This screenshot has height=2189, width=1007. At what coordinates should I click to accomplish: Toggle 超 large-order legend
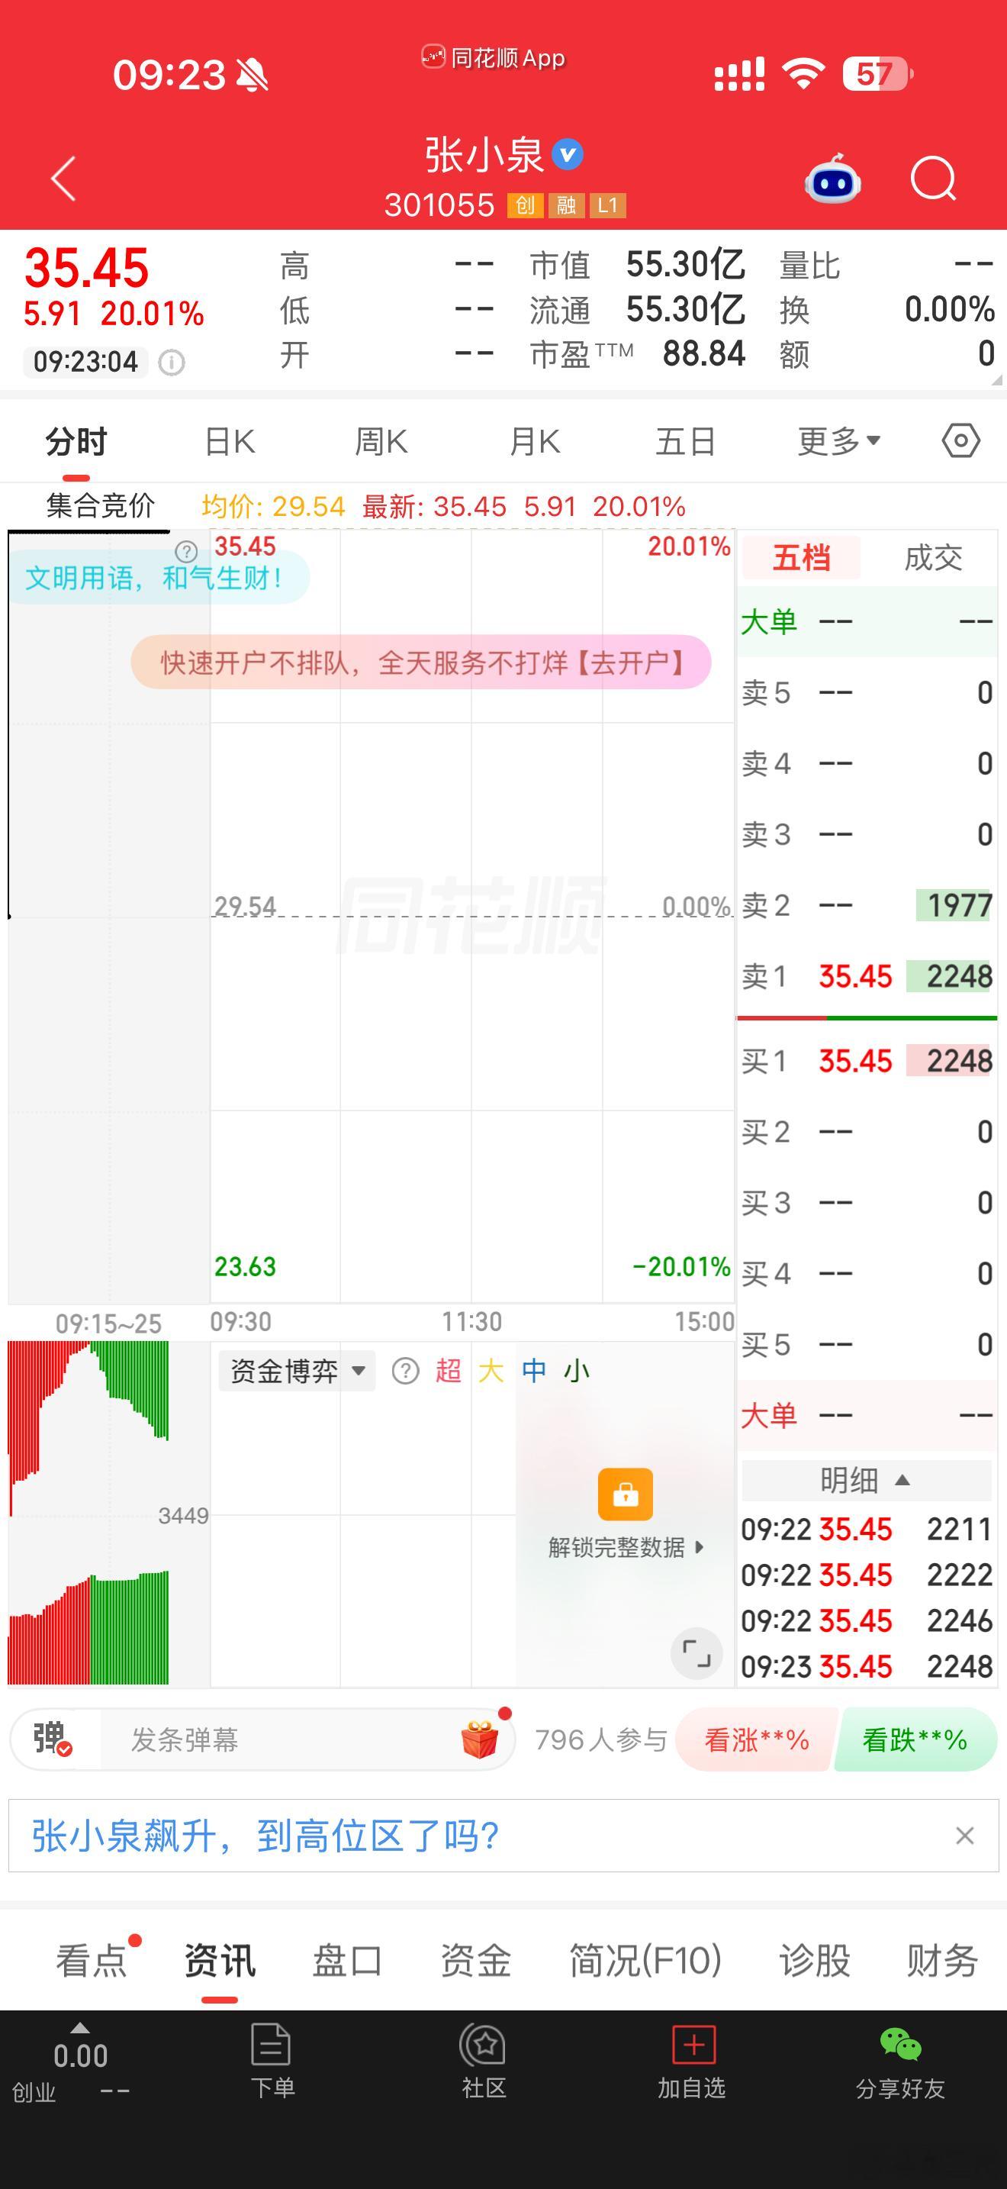[x=449, y=1371]
